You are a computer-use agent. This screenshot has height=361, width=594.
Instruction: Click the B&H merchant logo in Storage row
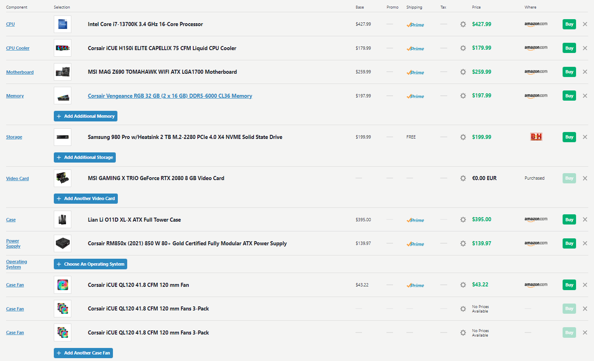536,137
